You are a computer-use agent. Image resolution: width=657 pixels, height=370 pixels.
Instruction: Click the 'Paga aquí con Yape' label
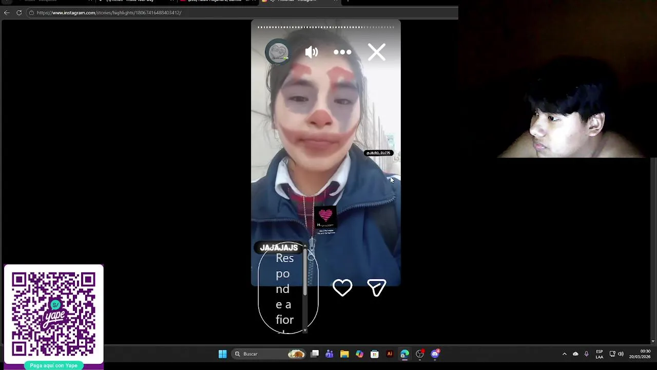(x=53, y=365)
